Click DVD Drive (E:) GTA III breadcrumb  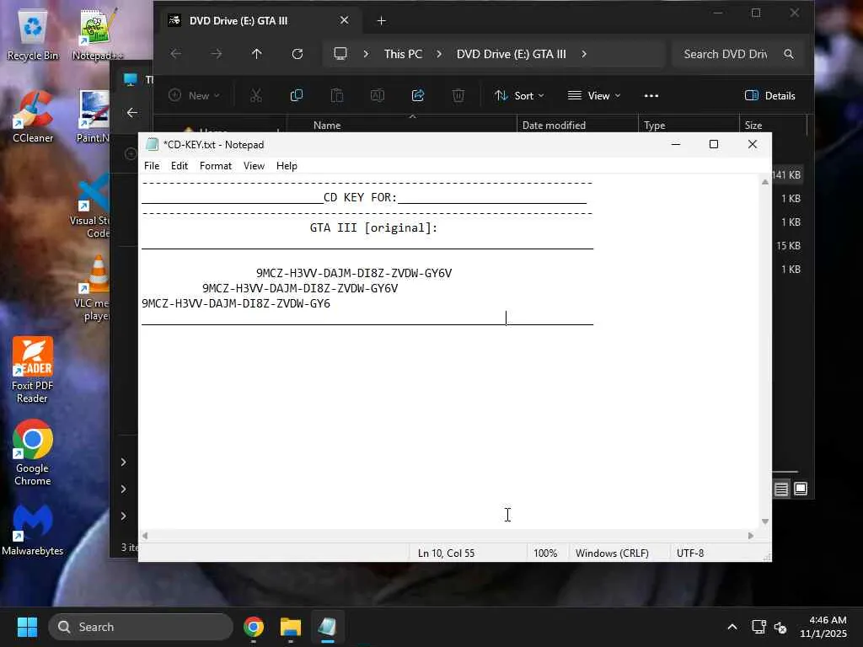point(511,54)
